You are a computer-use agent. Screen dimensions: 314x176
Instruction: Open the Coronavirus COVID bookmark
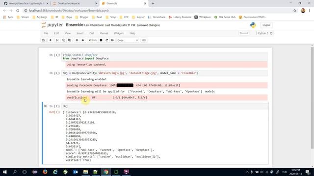coord(252,17)
